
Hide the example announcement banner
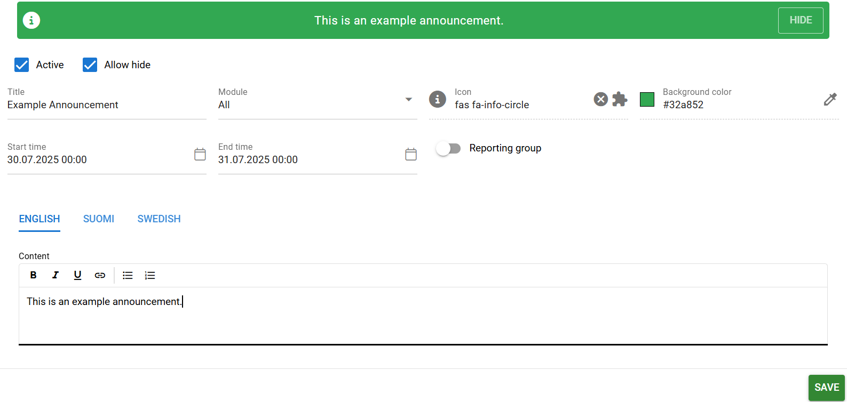point(800,20)
